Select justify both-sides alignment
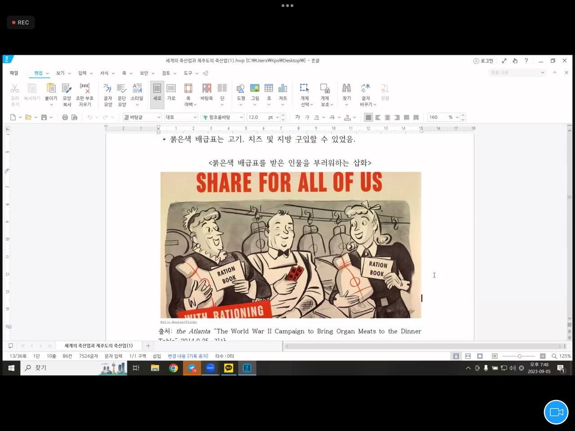575x431 pixels. tap(368, 117)
